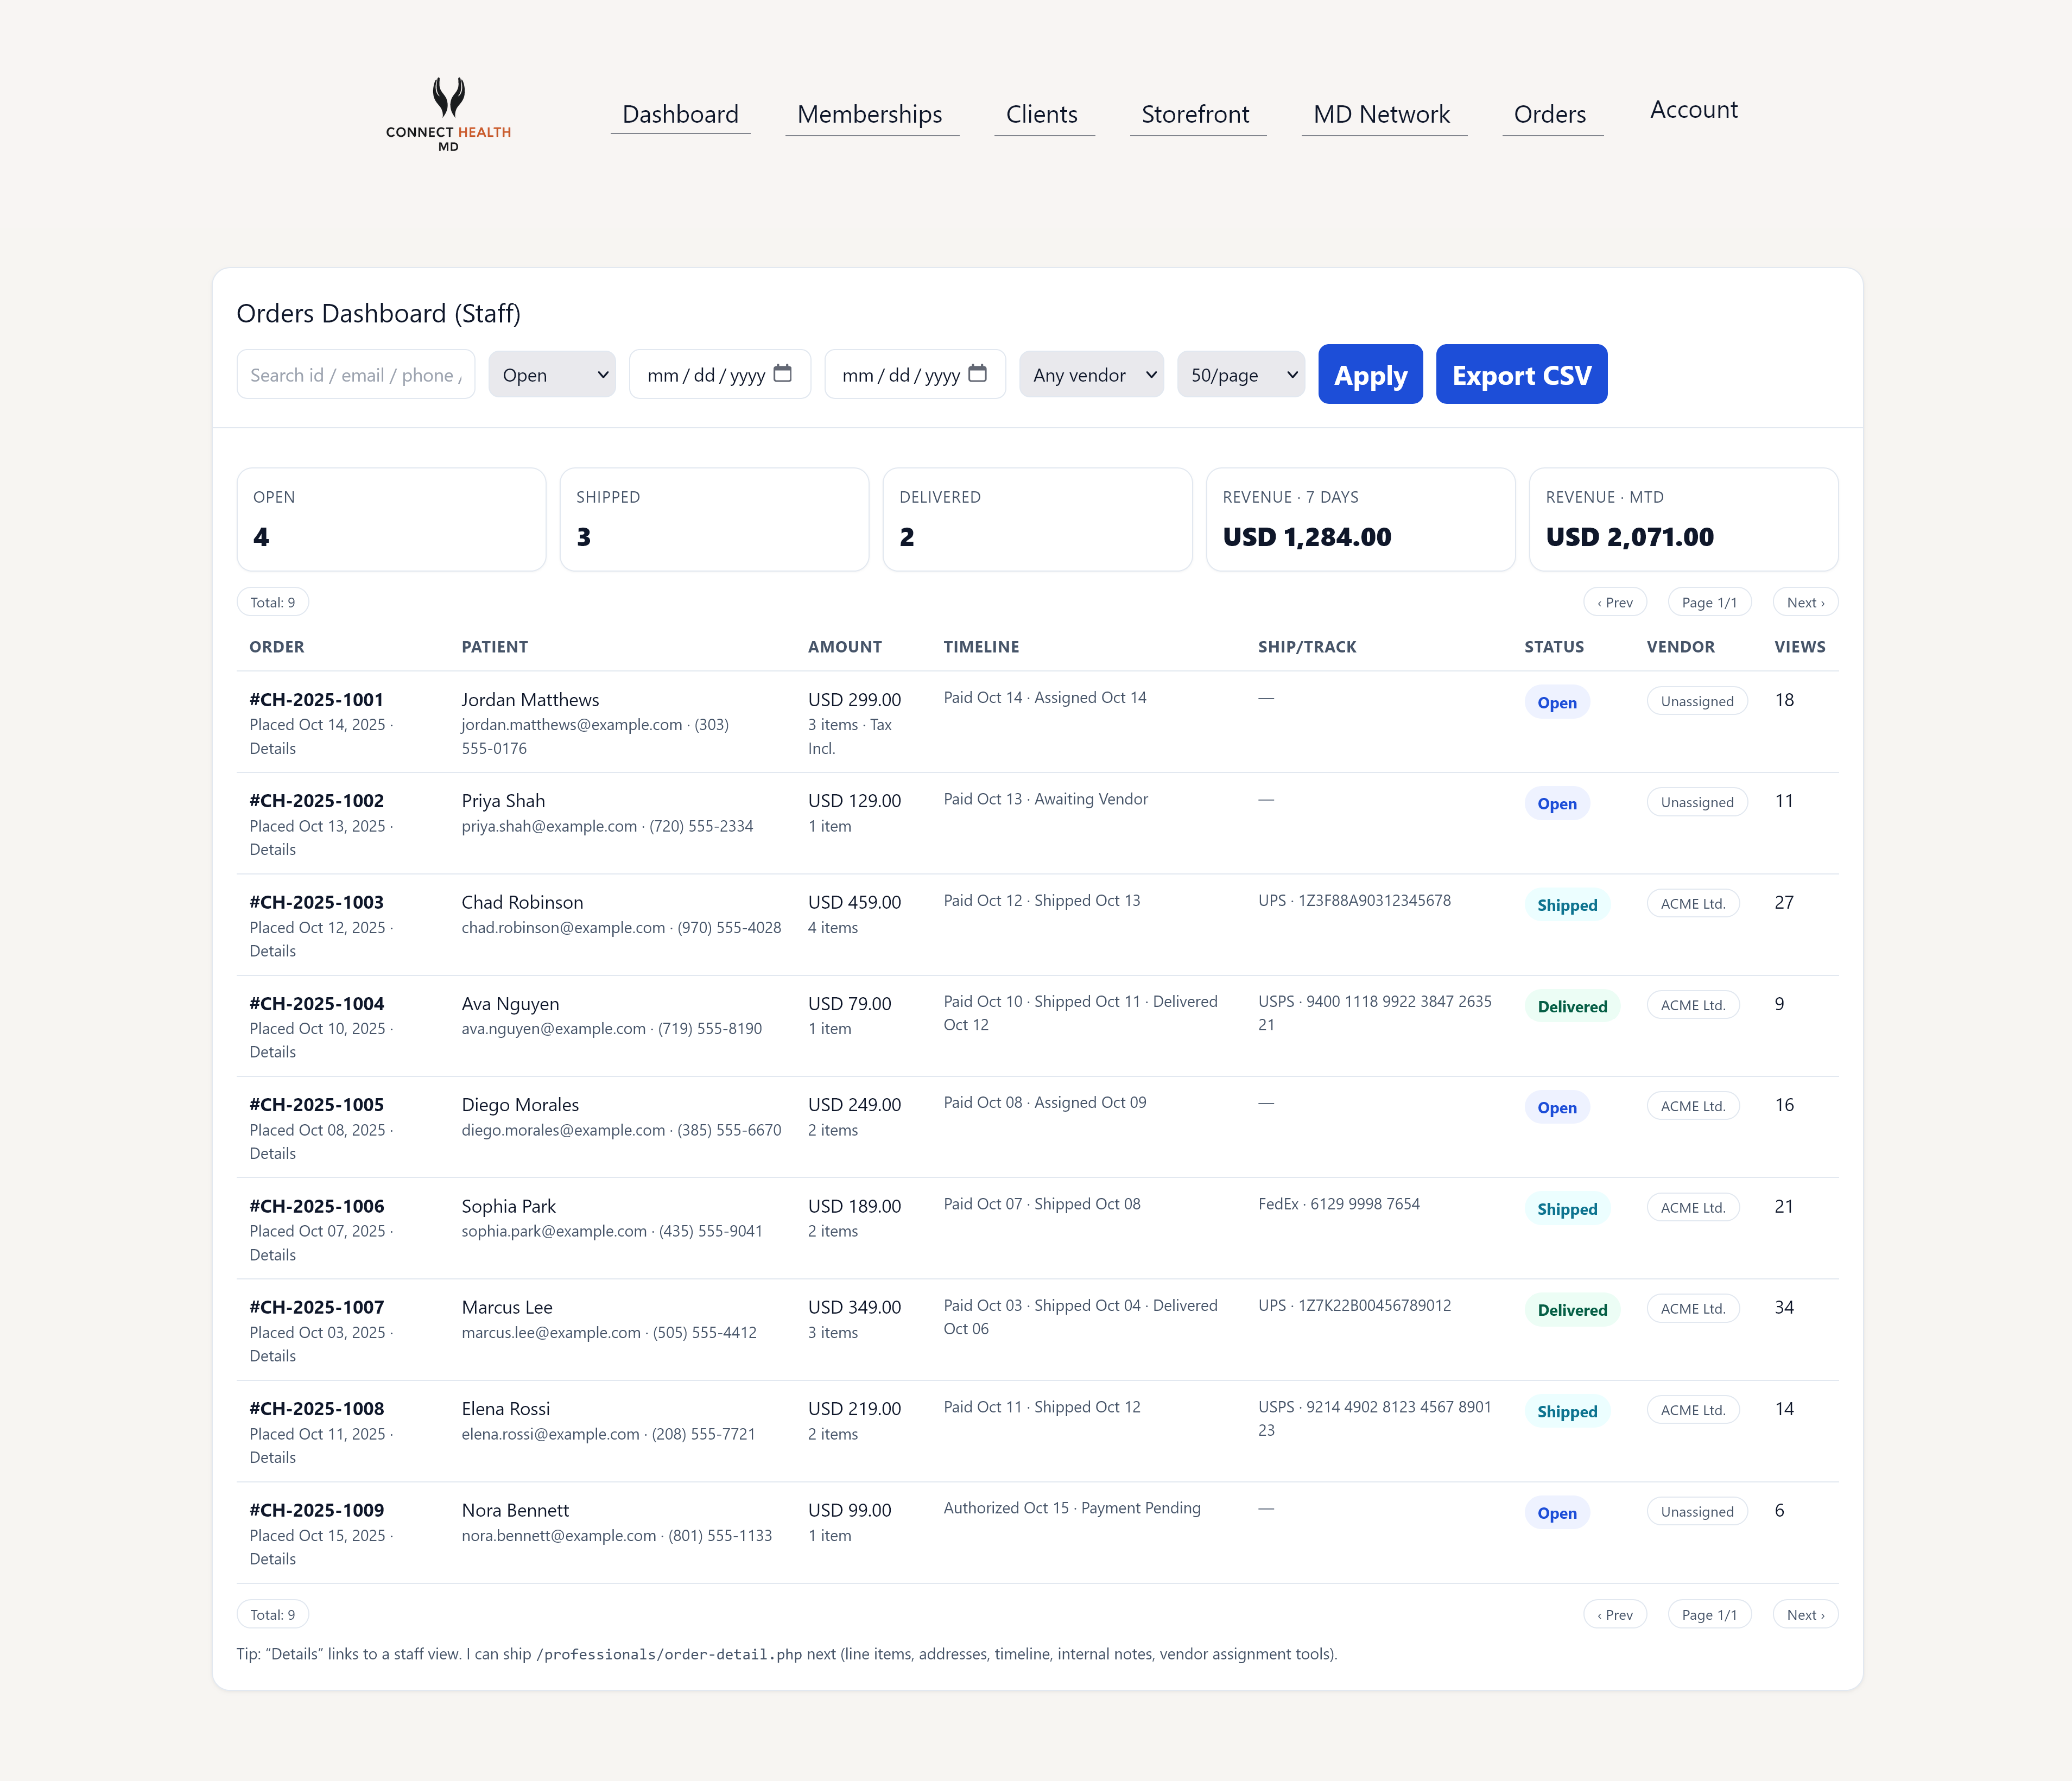Open order #CH-2025-1007 link
This screenshot has width=2072, height=1781.
coord(316,1307)
